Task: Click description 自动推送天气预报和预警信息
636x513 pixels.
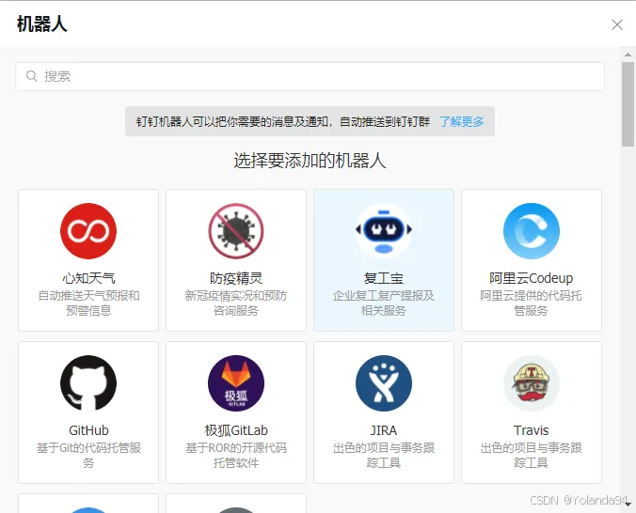Action: pyautogui.click(x=88, y=303)
